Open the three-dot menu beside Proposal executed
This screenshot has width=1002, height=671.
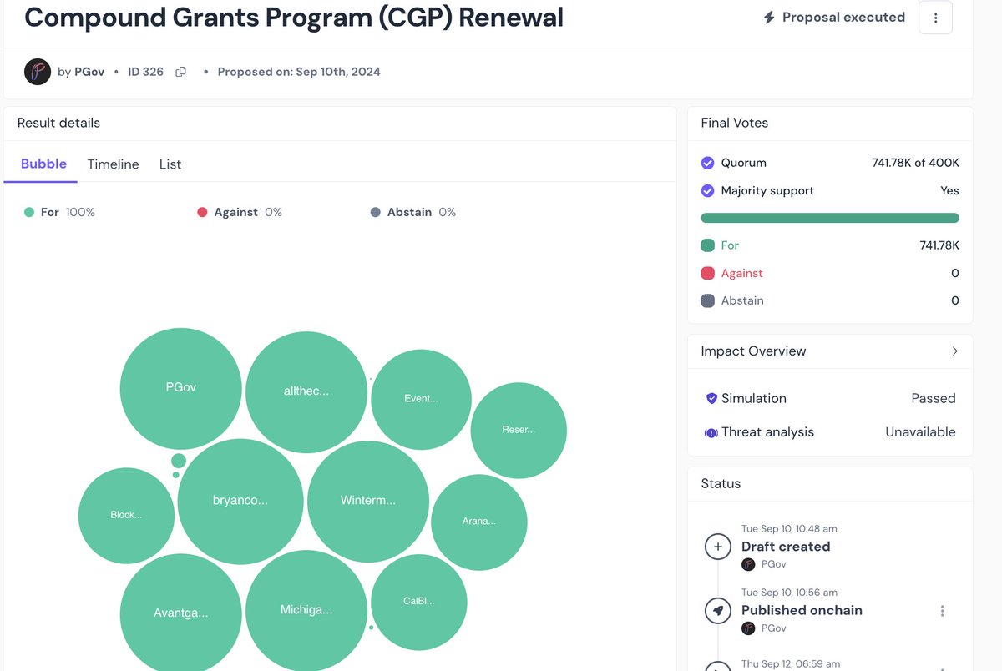click(x=935, y=18)
